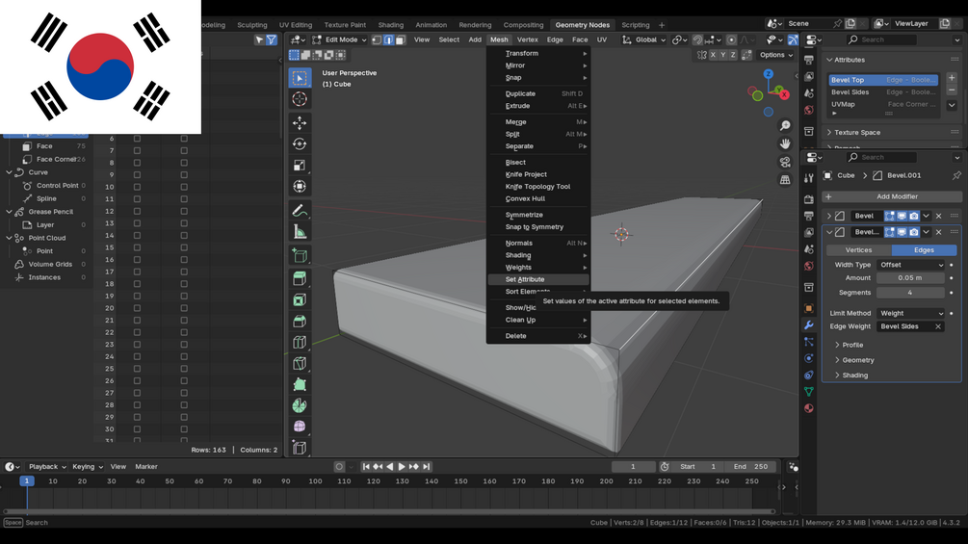Toggle Bevel.001 render camera visibility

914,232
